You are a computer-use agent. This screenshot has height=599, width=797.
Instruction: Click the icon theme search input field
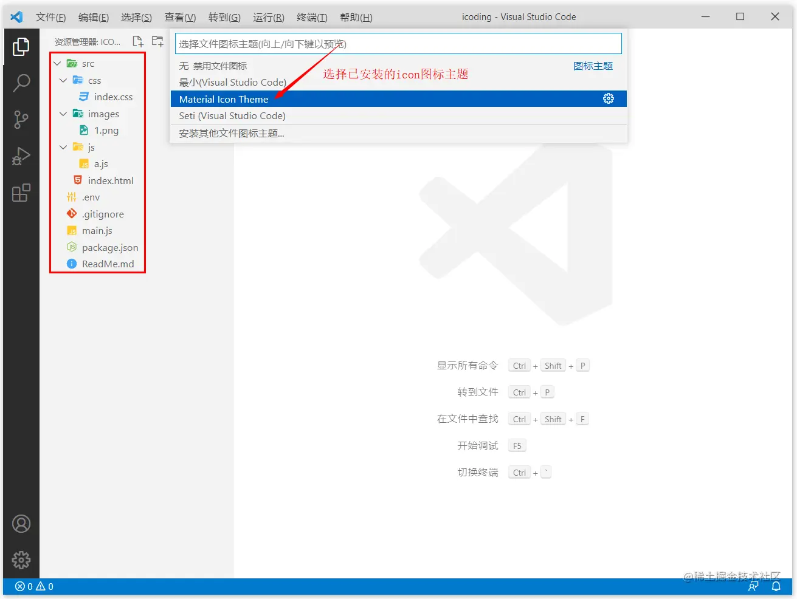(x=398, y=44)
